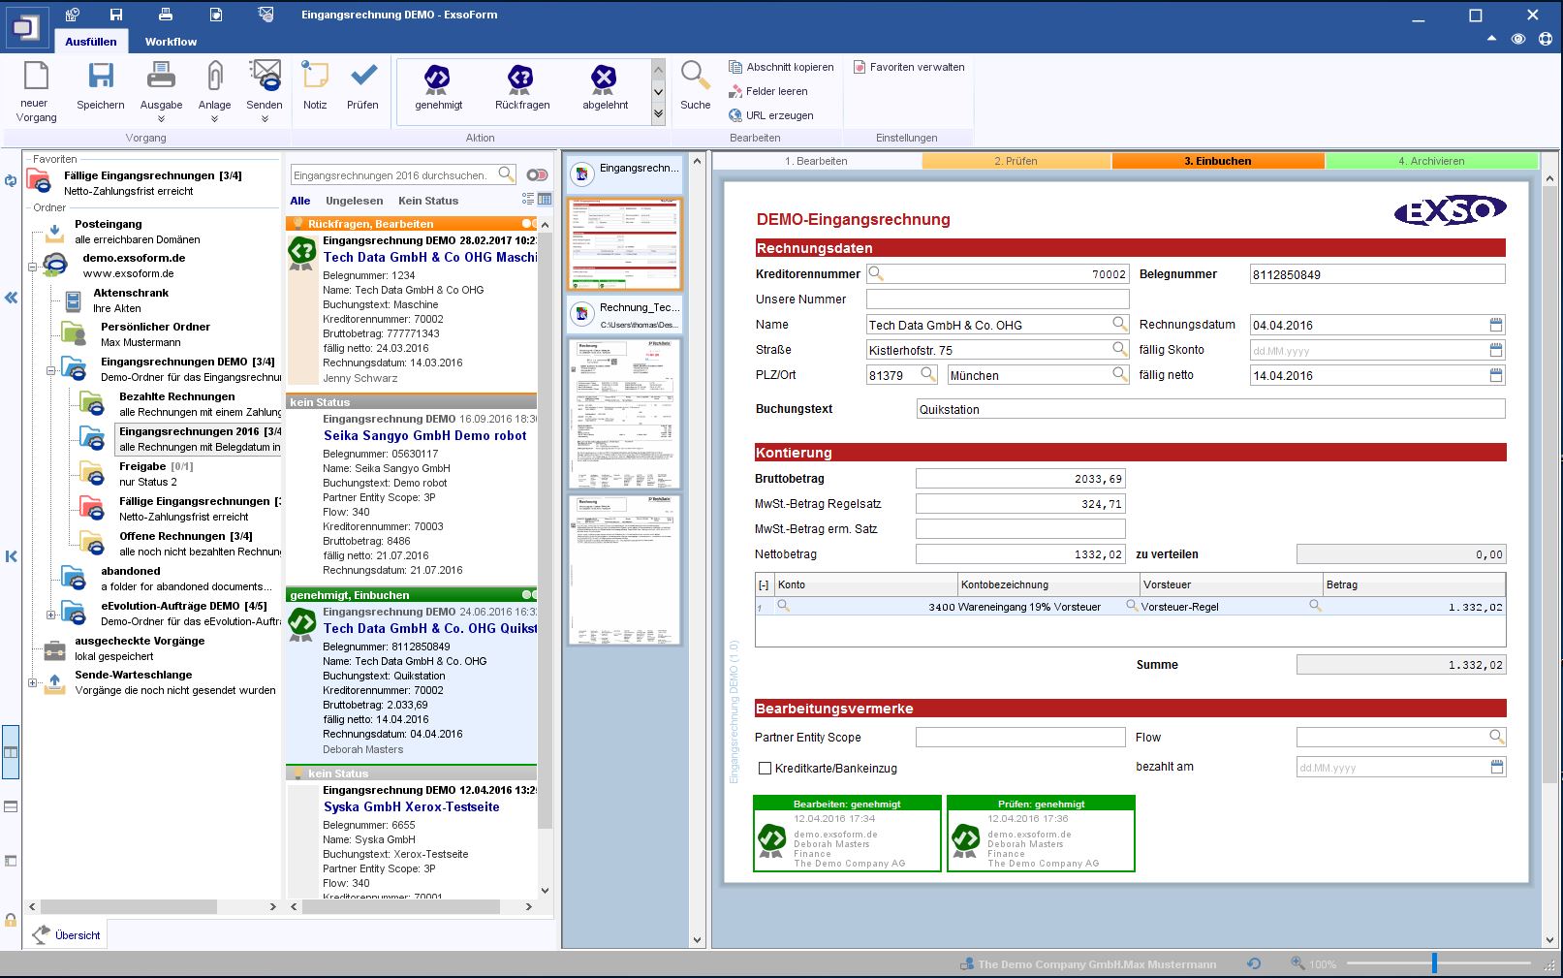Collapse the Eingangsrechnungen DEMO tree node
The height and width of the screenshot is (978, 1563).
point(50,370)
